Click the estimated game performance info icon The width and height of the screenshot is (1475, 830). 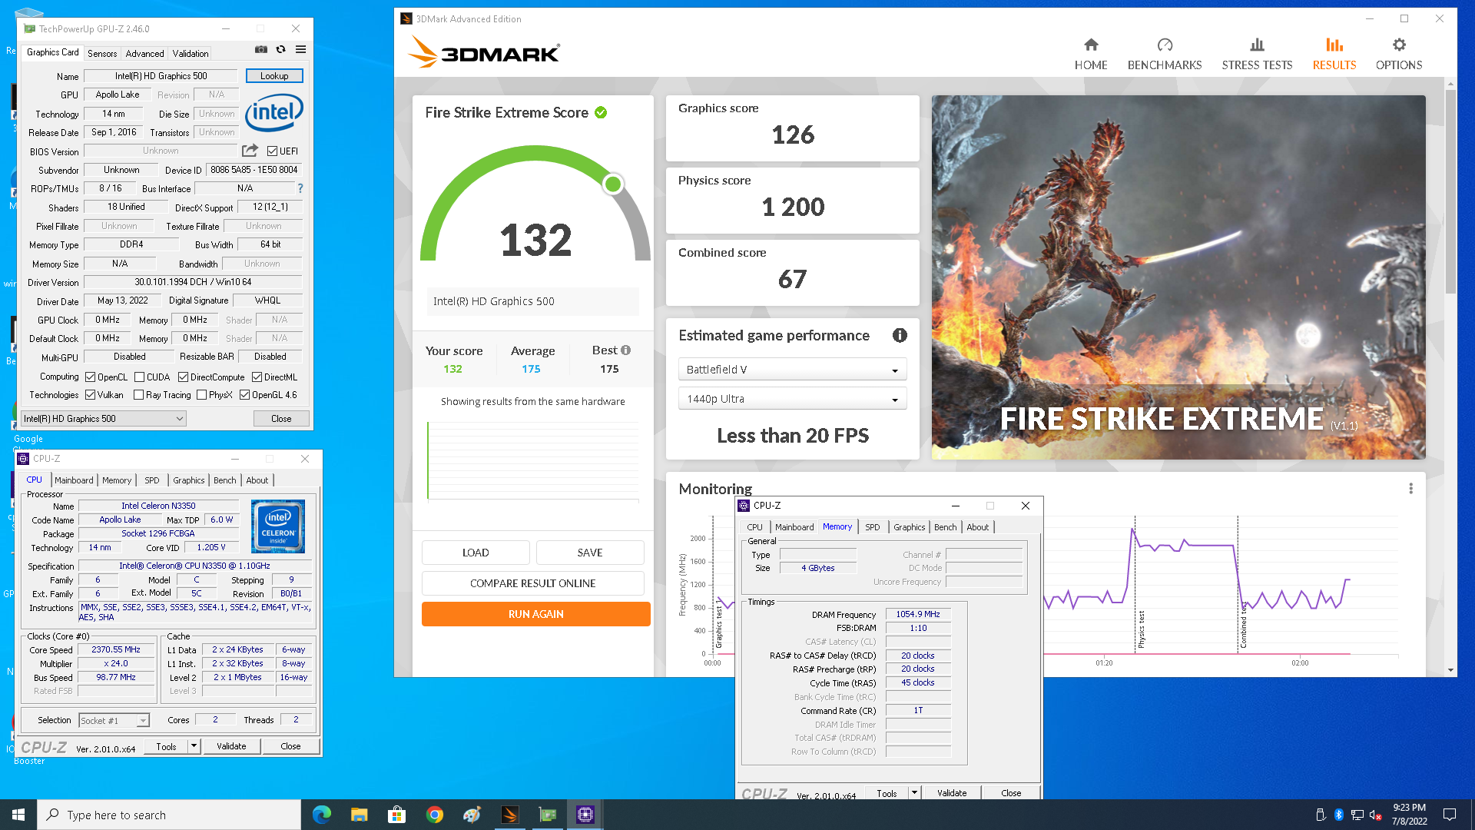point(900,335)
